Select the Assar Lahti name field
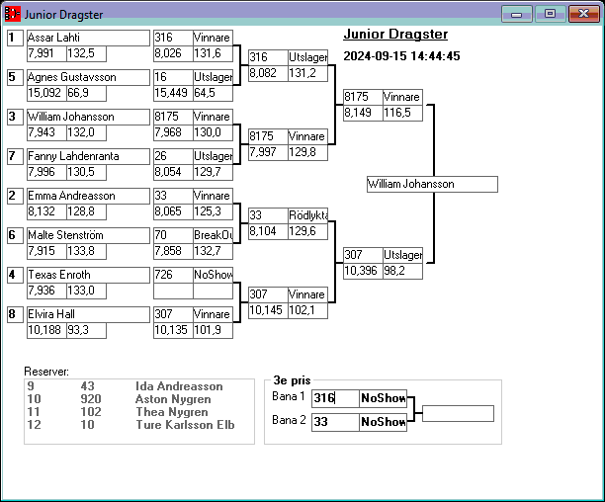This screenshot has width=605, height=502. pyautogui.click(x=88, y=38)
